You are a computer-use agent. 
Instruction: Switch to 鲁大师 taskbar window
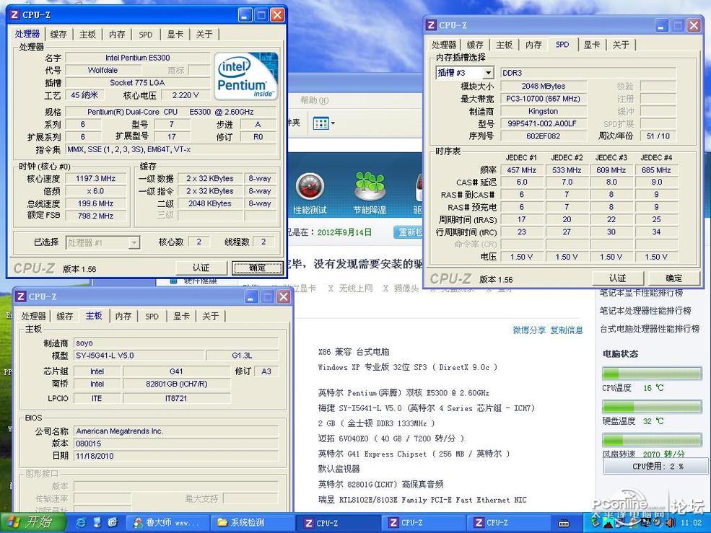tap(167, 523)
